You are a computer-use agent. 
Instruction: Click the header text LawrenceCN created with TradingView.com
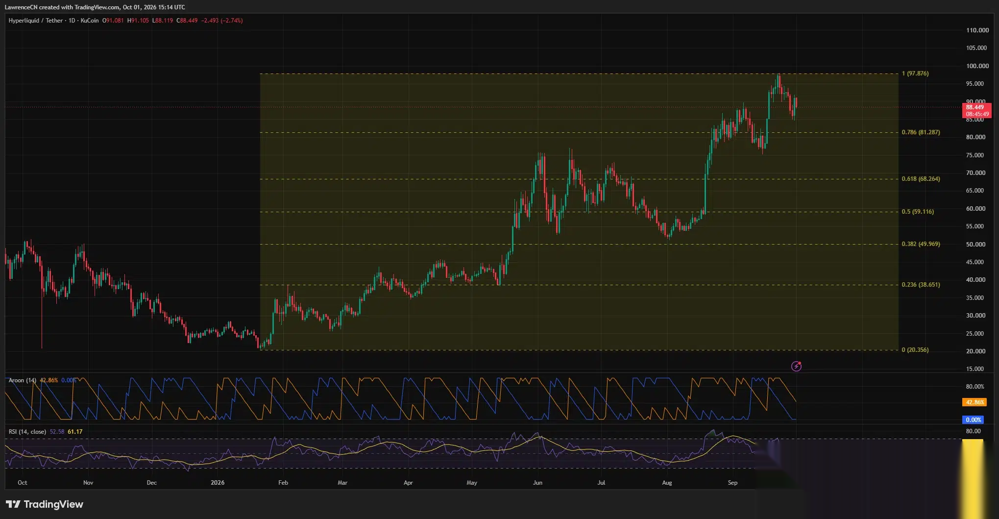click(x=62, y=7)
